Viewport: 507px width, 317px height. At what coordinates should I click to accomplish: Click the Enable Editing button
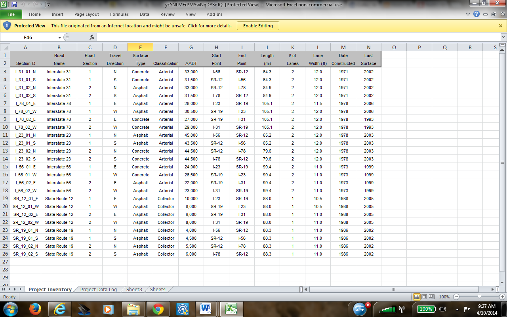click(x=258, y=26)
